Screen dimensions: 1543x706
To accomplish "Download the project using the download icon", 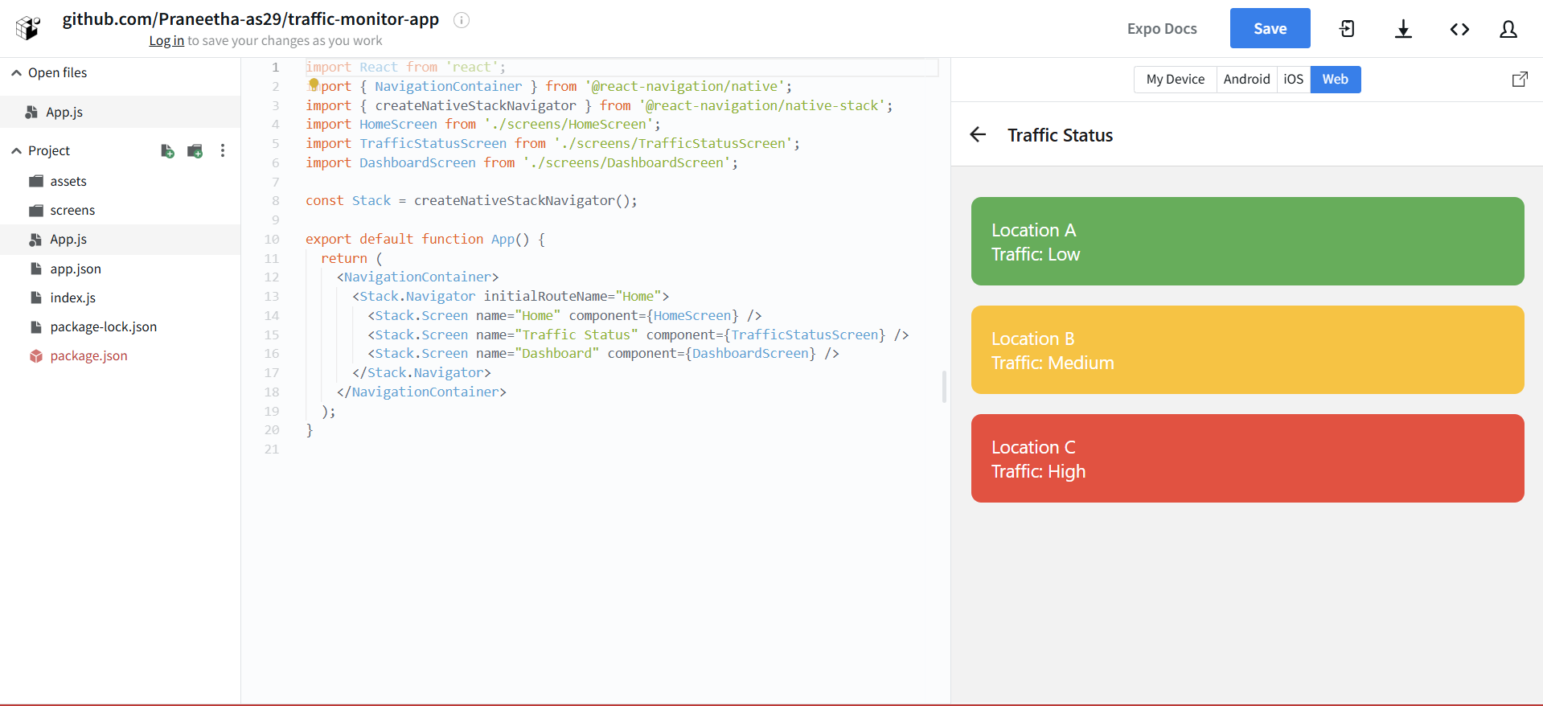I will [1403, 29].
